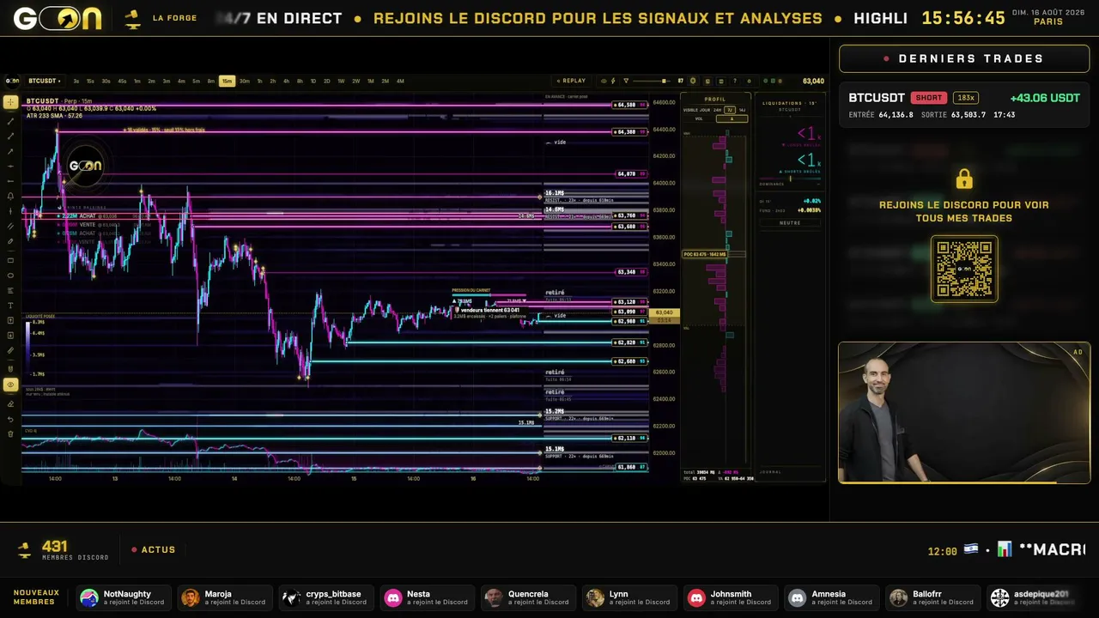Click Maroja new member chip
1099x618 pixels.
coord(225,597)
